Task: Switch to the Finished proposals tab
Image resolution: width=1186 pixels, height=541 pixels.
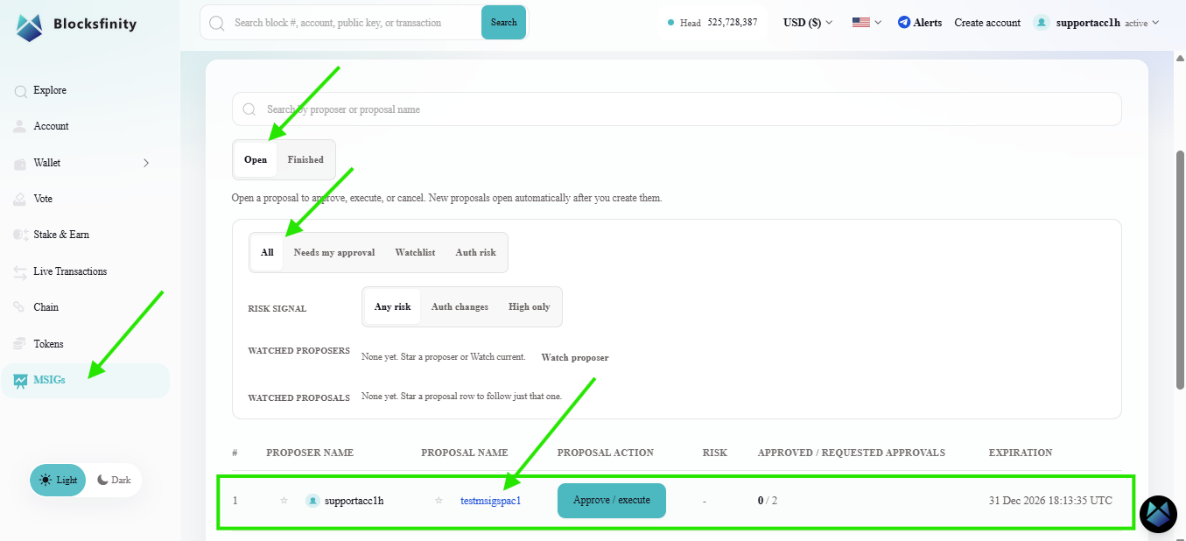Action: click(305, 159)
